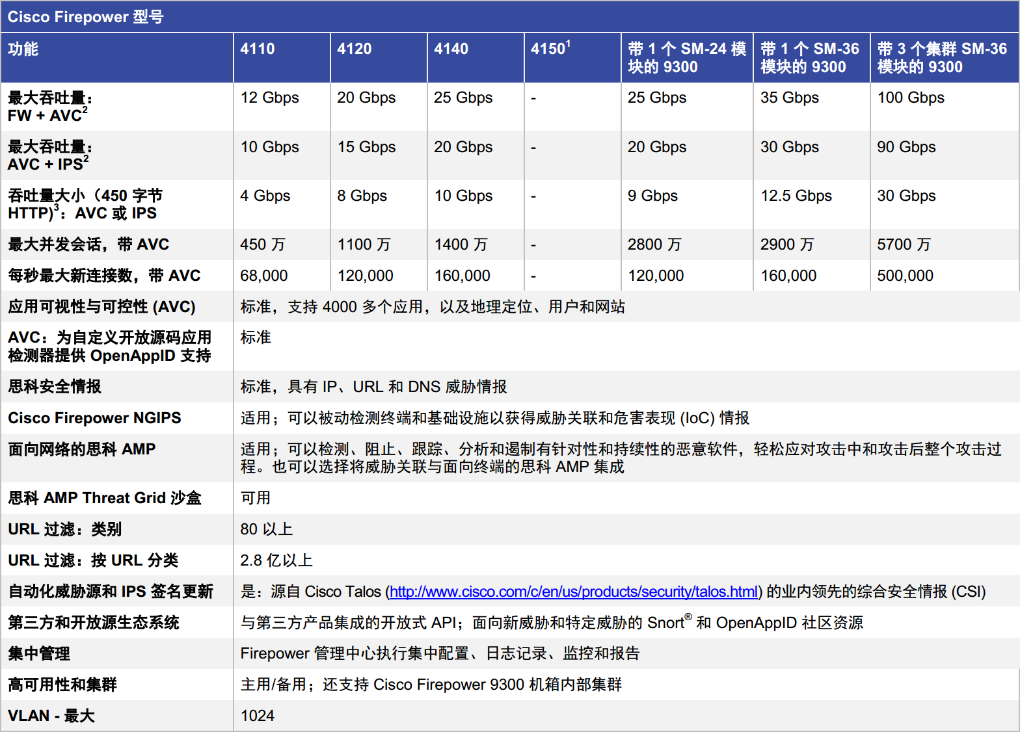Click the '标准，具有 IP、URL 和 DNS 威胁情报' text
The image size is (1020, 732).
374,387
